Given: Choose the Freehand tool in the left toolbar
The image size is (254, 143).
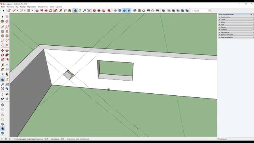Looking at the screenshot, I should tap(7, 27).
